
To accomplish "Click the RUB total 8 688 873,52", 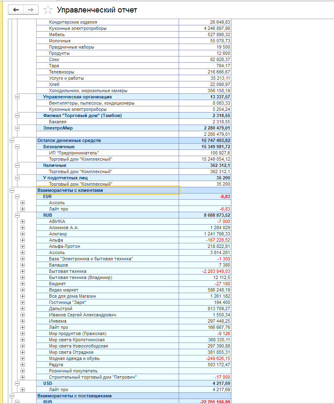I will (x=217, y=215).
